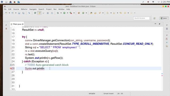Click the Quick Access input field
This screenshot has width=170, height=96.
point(141,18)
